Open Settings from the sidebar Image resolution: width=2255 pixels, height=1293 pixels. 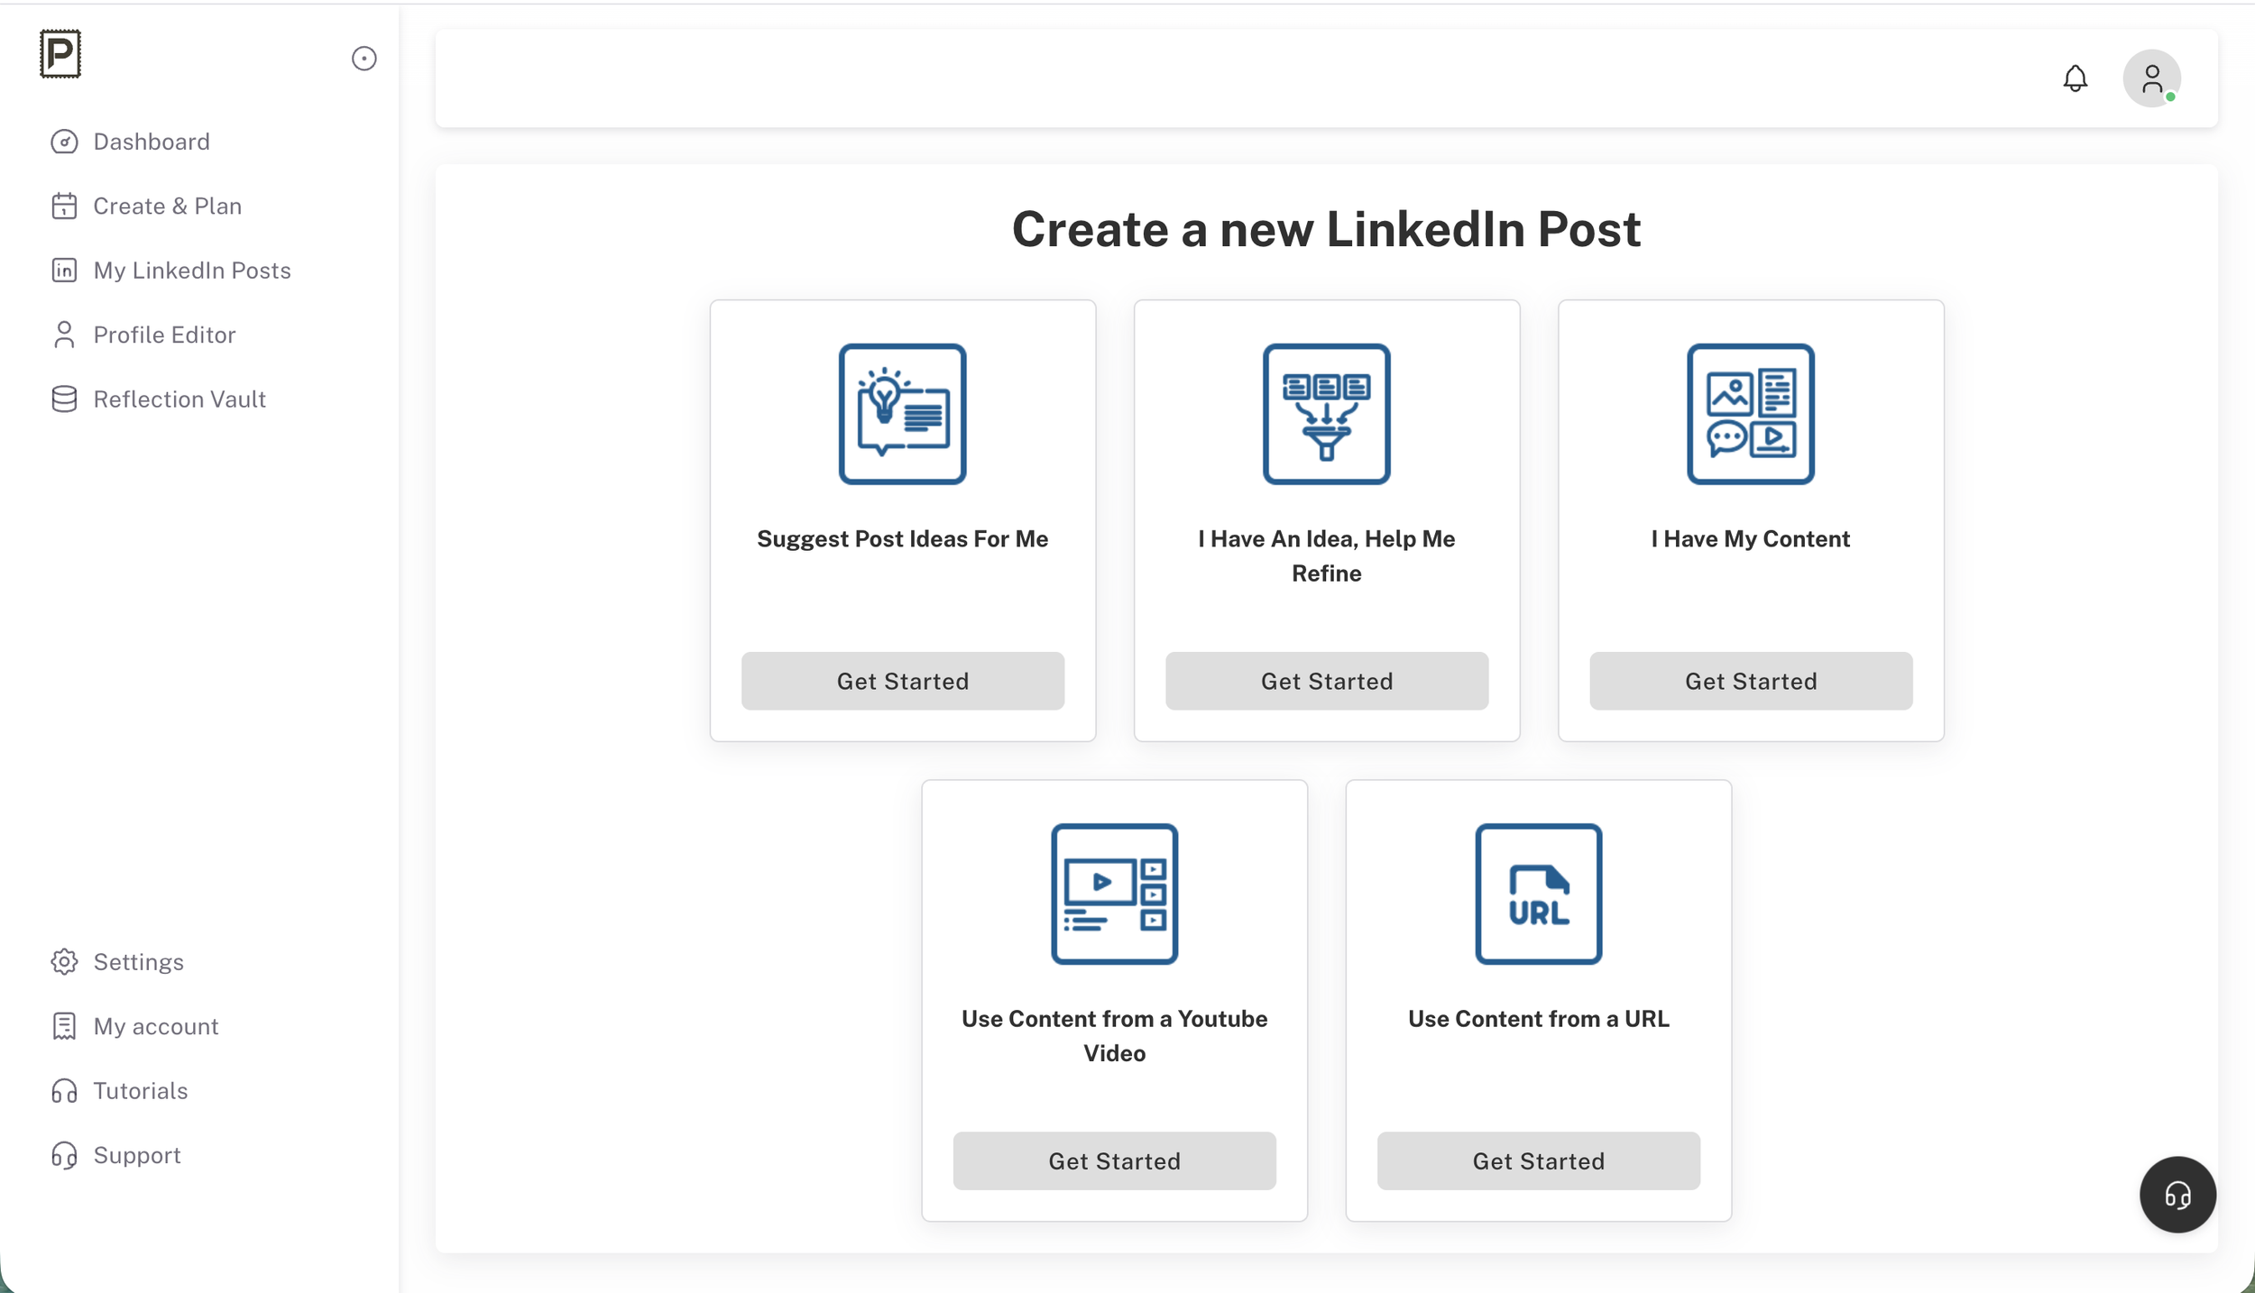[x=138, y=962]
